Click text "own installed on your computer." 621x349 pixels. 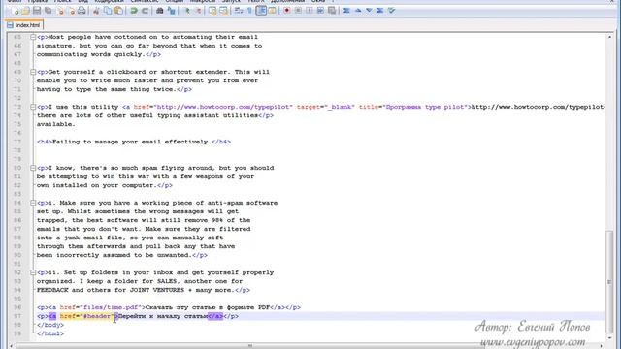[97, 185]
